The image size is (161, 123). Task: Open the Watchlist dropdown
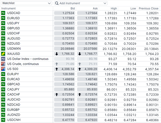point(26,3)
